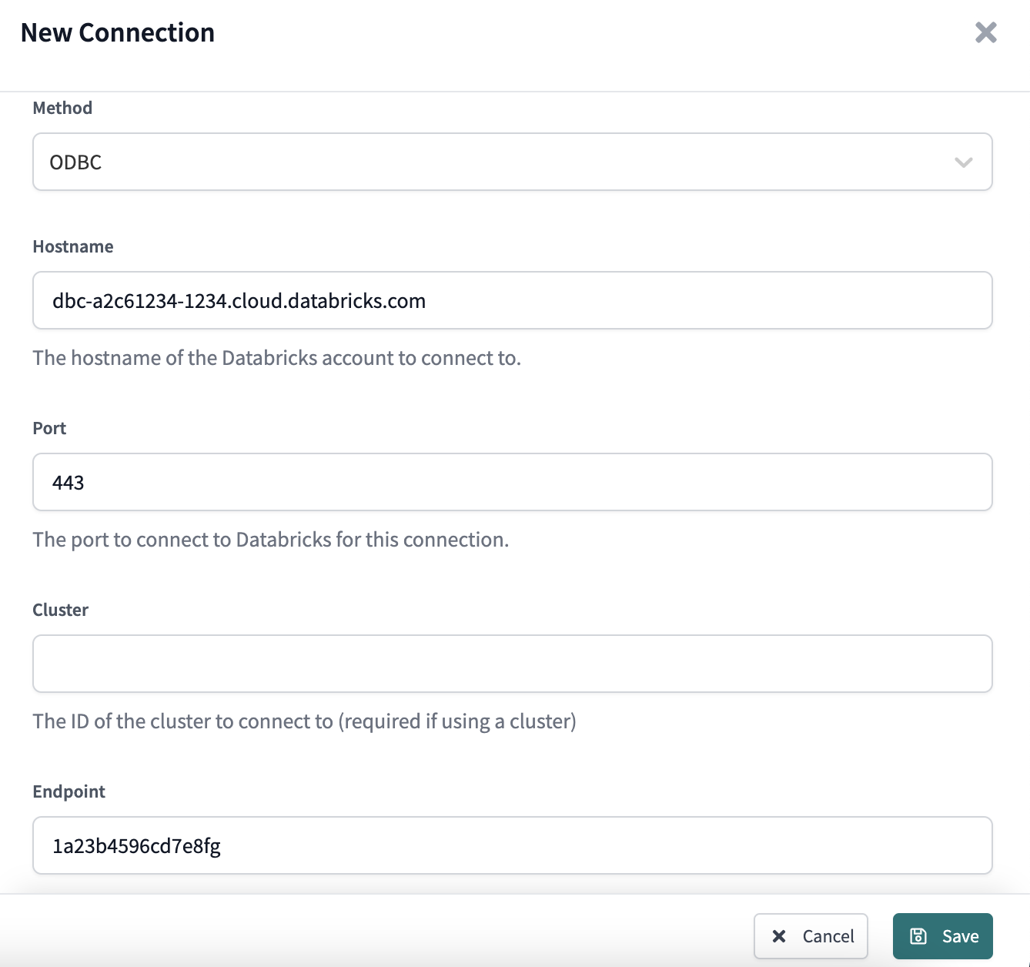Click the Port input field
Viewport: 1030px width, 967px height.
tap(512, 482)
